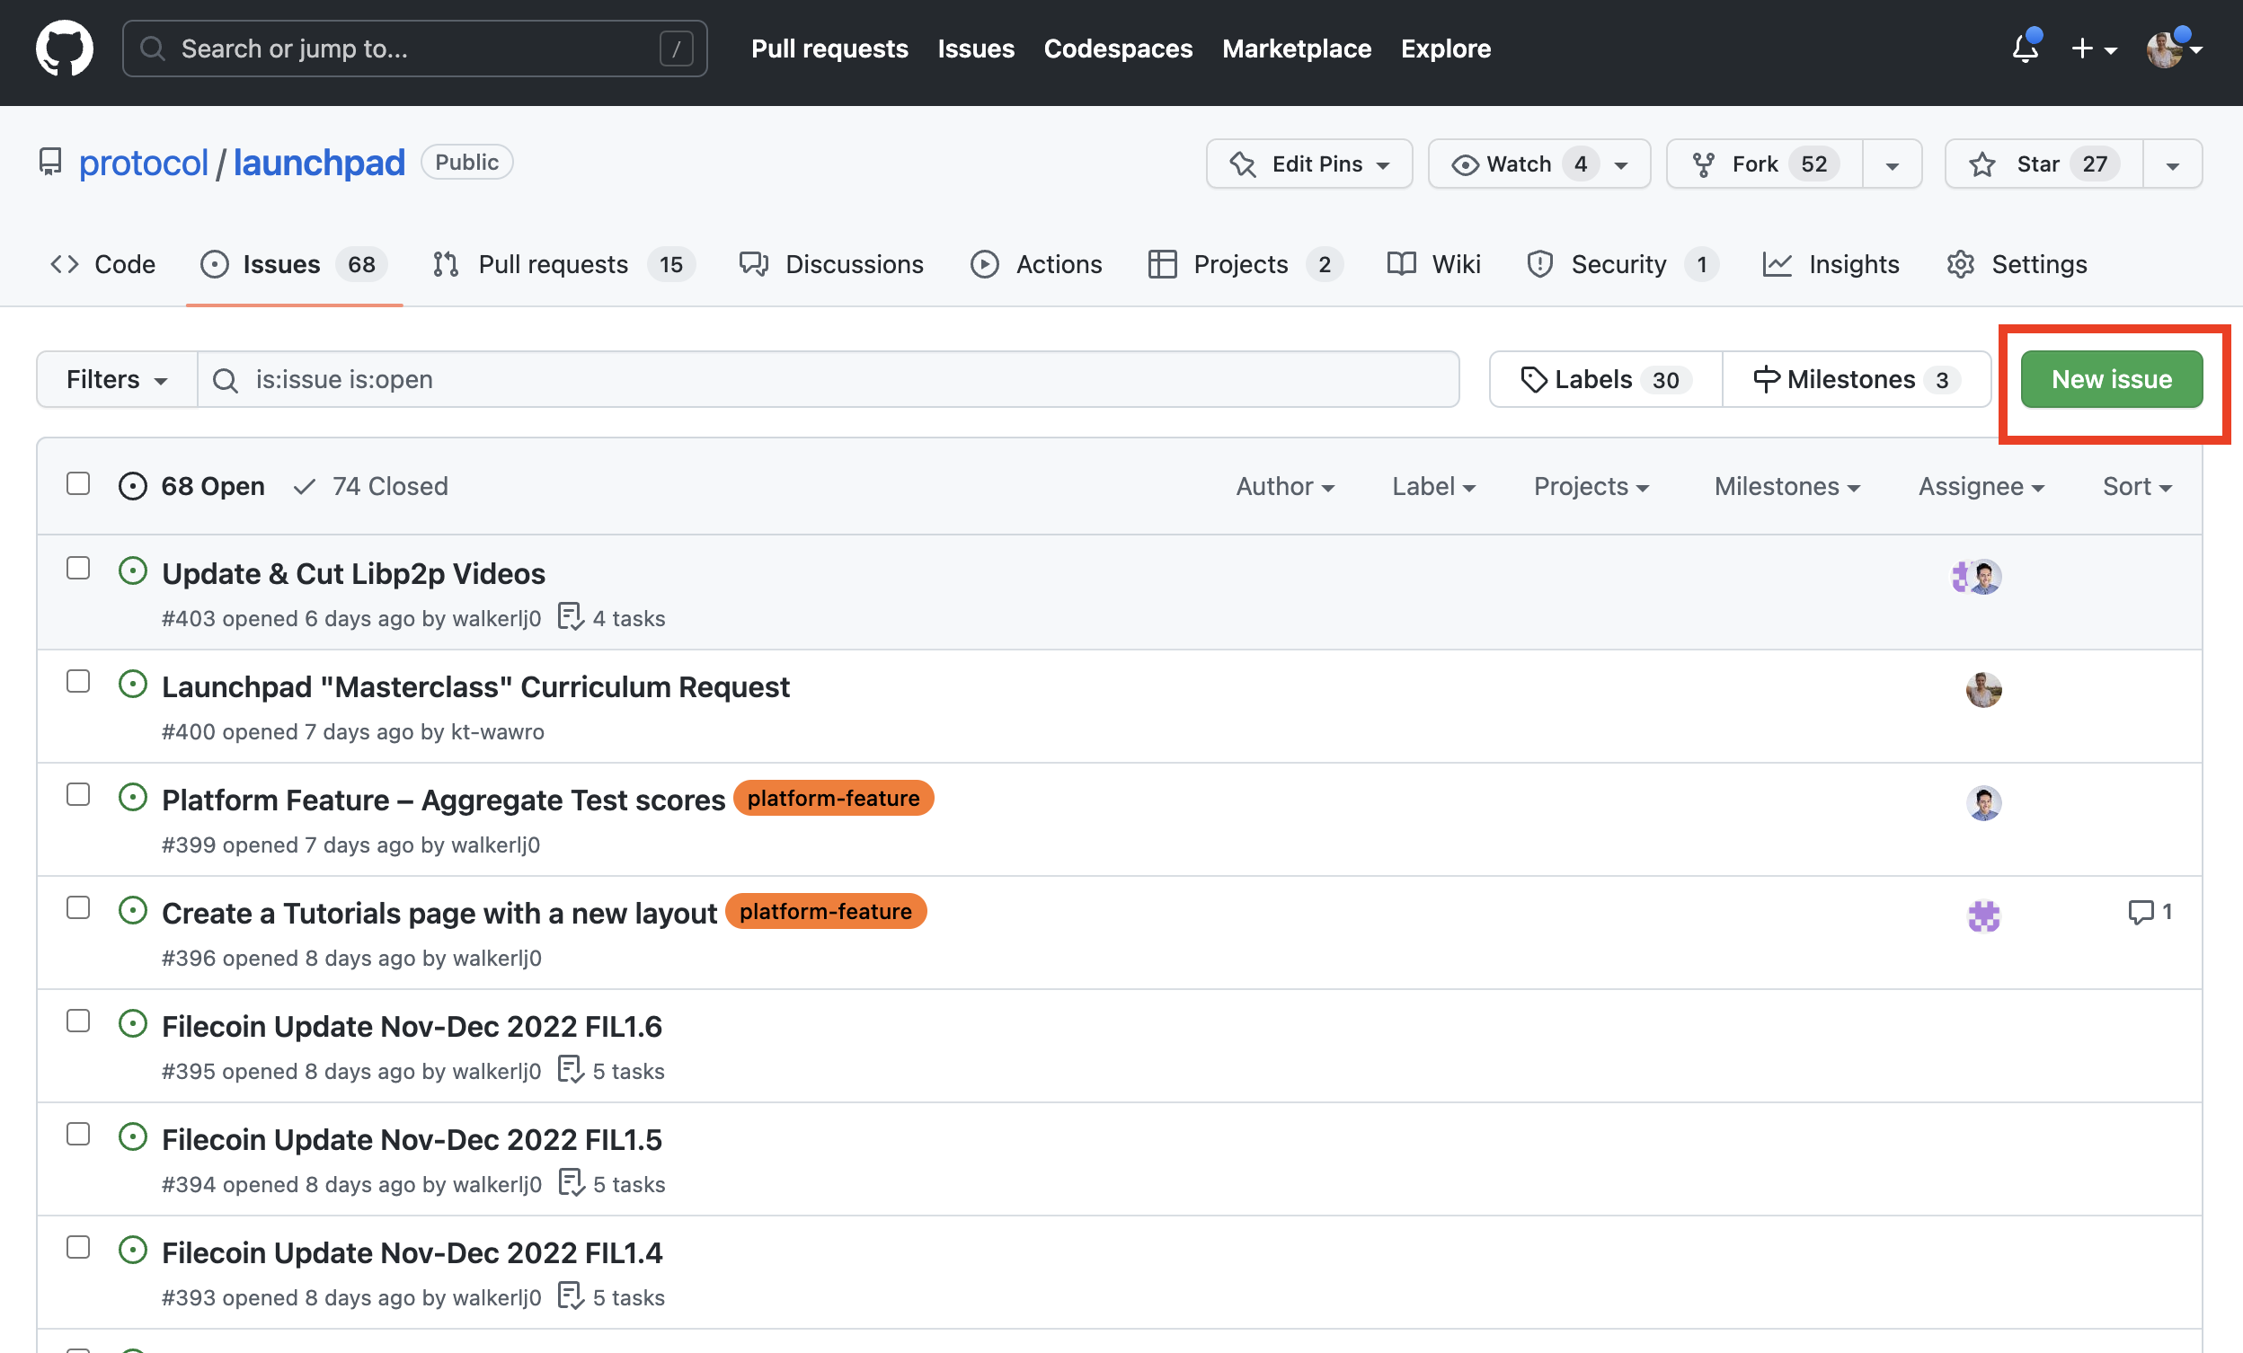Open the Filters dropdown
The height and width of the screenshot is (1353, 2243).
click(117, 379)
